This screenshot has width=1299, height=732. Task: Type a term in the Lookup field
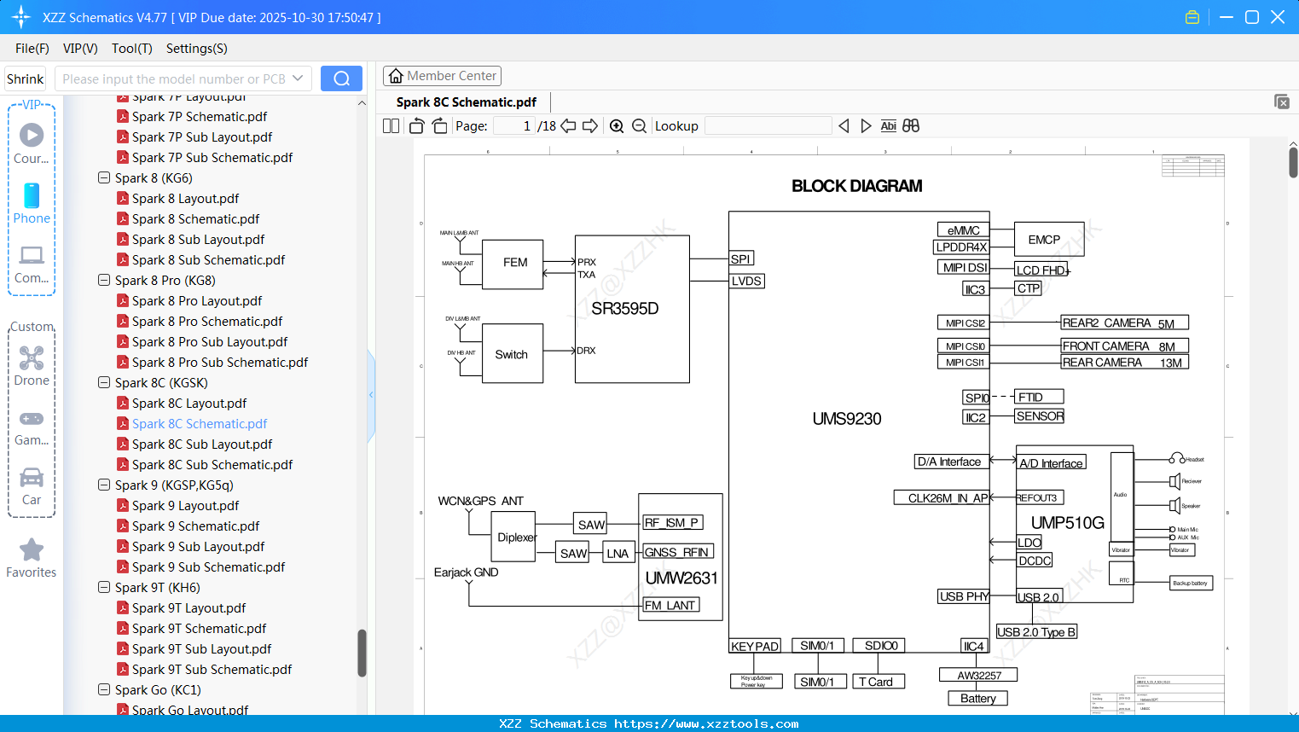coord(767,125)
